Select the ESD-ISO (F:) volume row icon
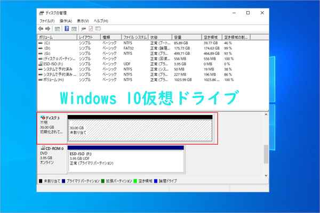 pos(41,64)
